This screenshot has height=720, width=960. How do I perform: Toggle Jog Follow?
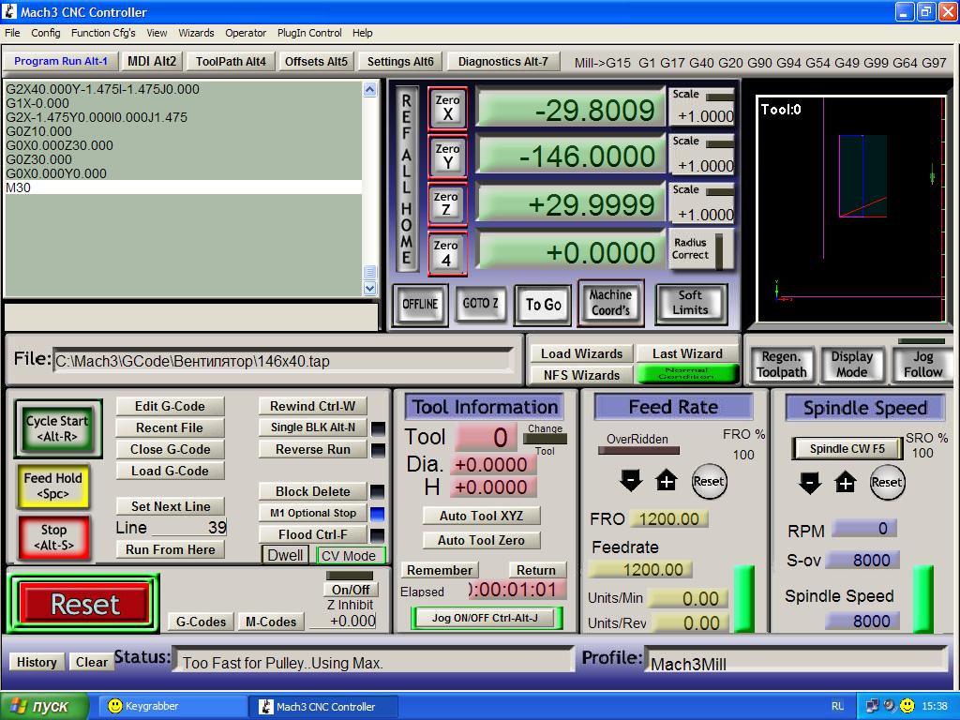(x=922, y=365)
